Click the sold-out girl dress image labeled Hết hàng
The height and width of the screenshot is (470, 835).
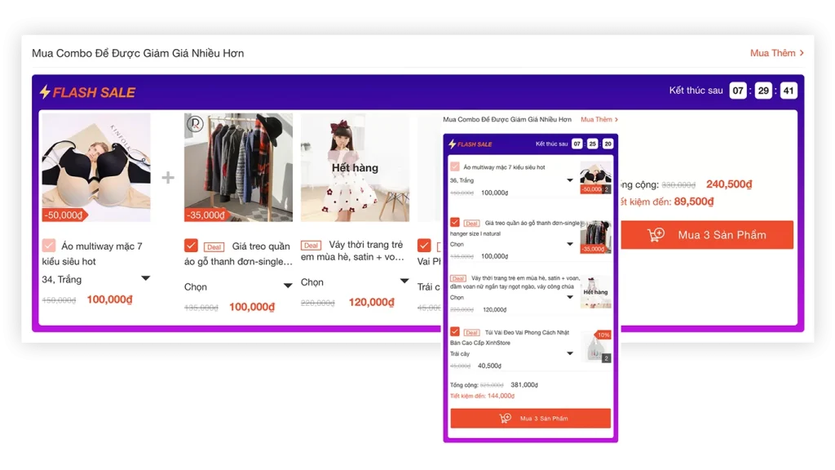[x=355, y=167]
